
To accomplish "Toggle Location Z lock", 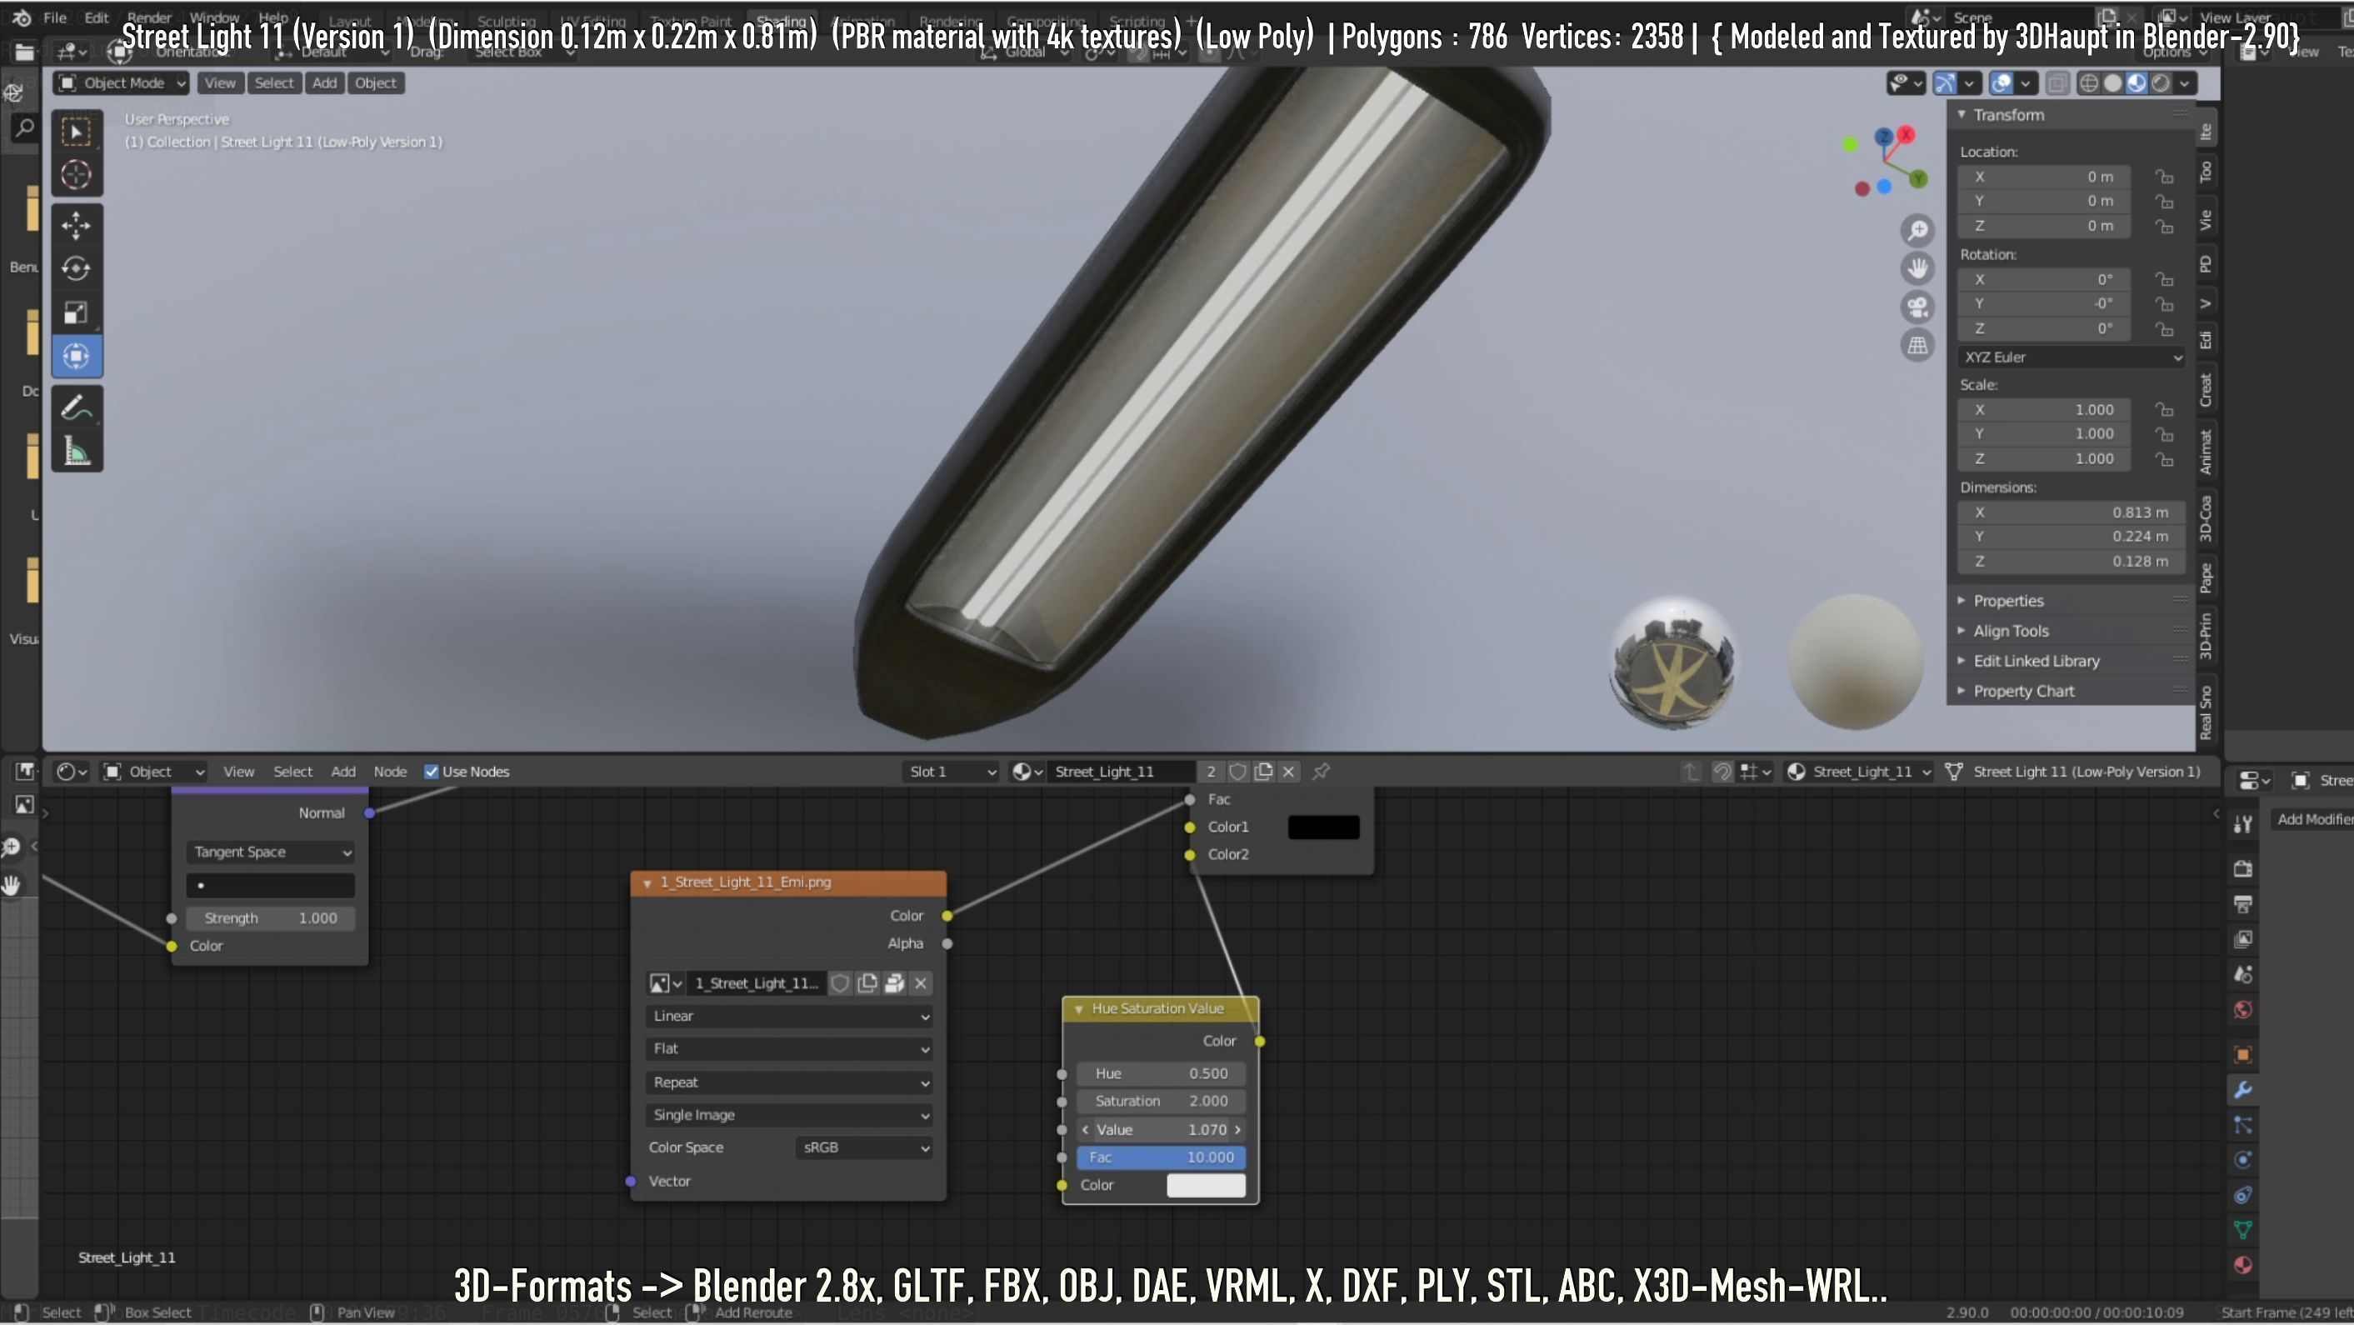I will pyautogui.click(x=2163, y=226).
